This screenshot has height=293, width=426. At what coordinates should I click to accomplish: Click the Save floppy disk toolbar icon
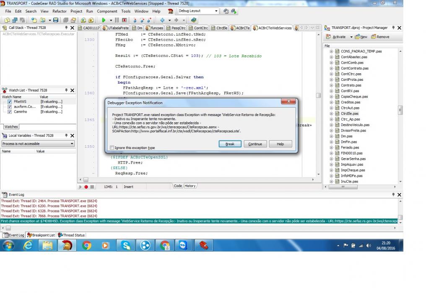(56, 20)
